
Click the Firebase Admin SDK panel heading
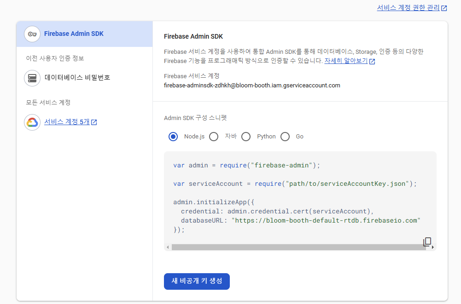(193, 36)
